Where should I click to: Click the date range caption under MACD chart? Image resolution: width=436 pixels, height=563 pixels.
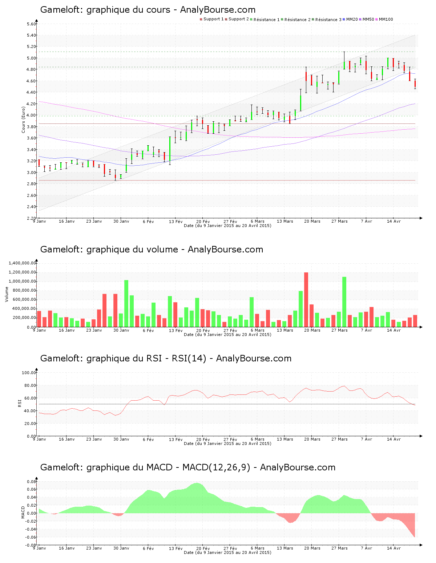pos(227,552)
